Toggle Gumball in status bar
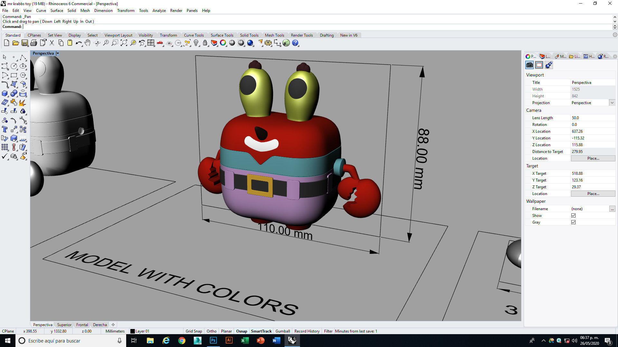Viewport: 618px width, 347px height. coord(283,331)
